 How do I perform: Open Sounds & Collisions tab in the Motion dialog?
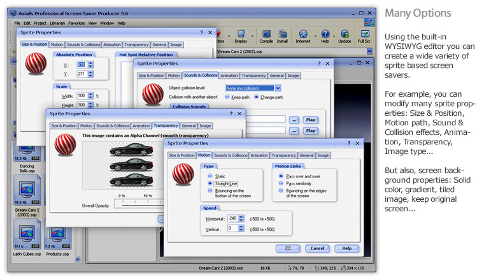[x=231, y=155]
